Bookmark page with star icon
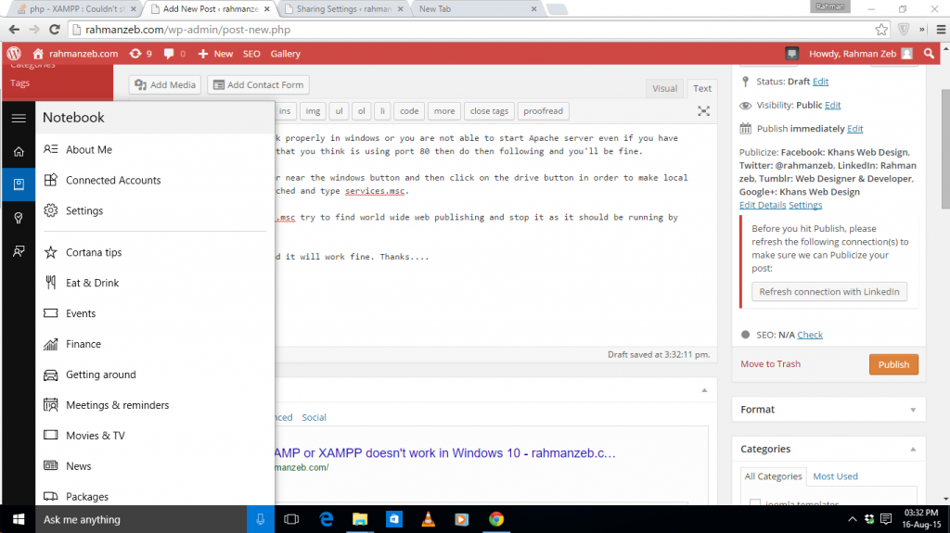Viewport: 950px width, 533px height. click(x=881, y=29)
